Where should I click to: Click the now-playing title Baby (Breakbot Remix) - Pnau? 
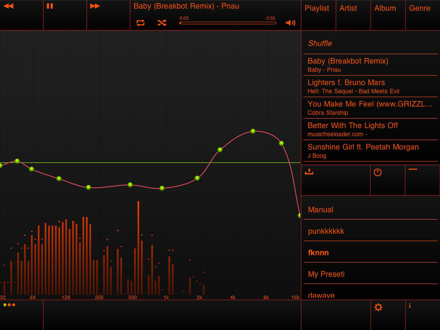[186, 6]
